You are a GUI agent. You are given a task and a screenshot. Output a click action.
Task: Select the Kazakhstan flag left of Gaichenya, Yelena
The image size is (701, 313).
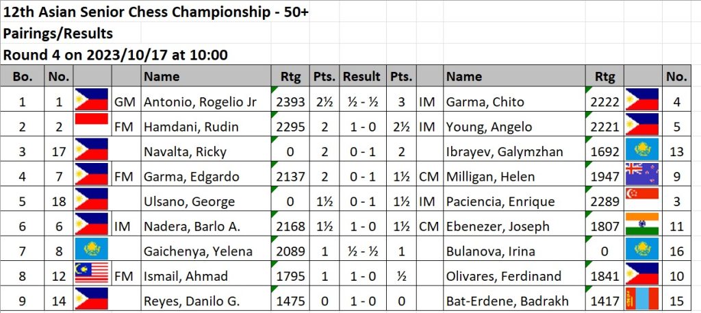[x=92, y=251]
